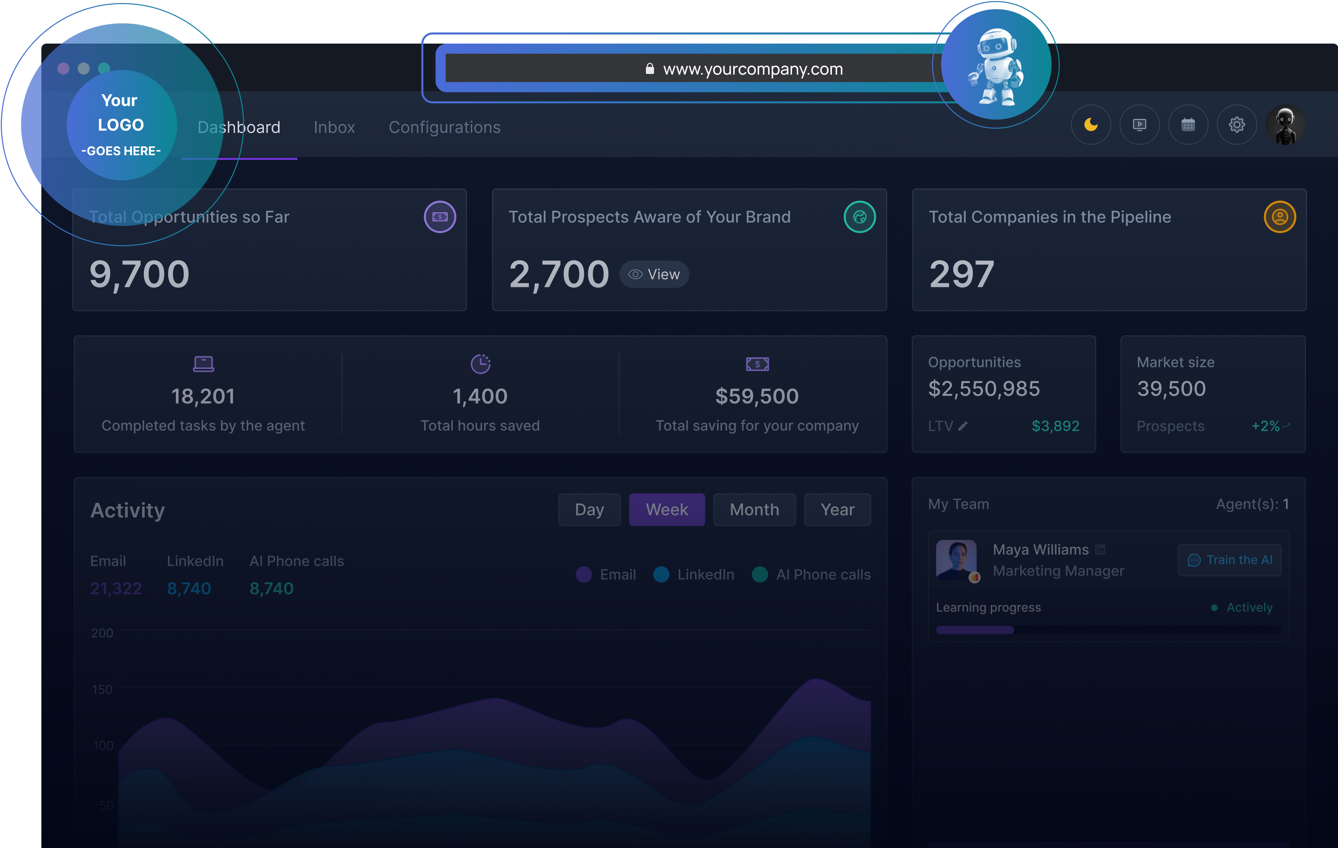Select the Week activity range
The width and height of the screenshot is (1338, 848).
coord(667,509)
